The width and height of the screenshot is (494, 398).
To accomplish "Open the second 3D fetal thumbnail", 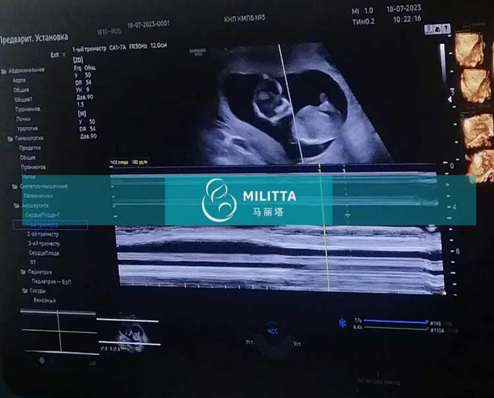I will tap(476, 86).
